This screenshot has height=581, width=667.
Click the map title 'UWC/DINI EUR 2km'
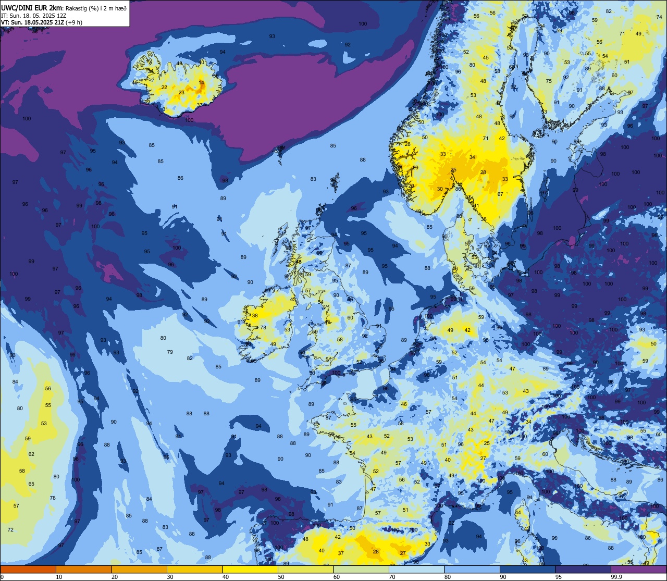click(x=32, y=8)
